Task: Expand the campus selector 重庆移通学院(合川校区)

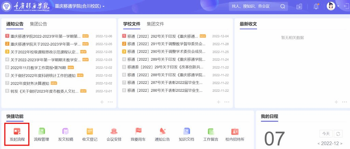Action: tap(80, 6)
